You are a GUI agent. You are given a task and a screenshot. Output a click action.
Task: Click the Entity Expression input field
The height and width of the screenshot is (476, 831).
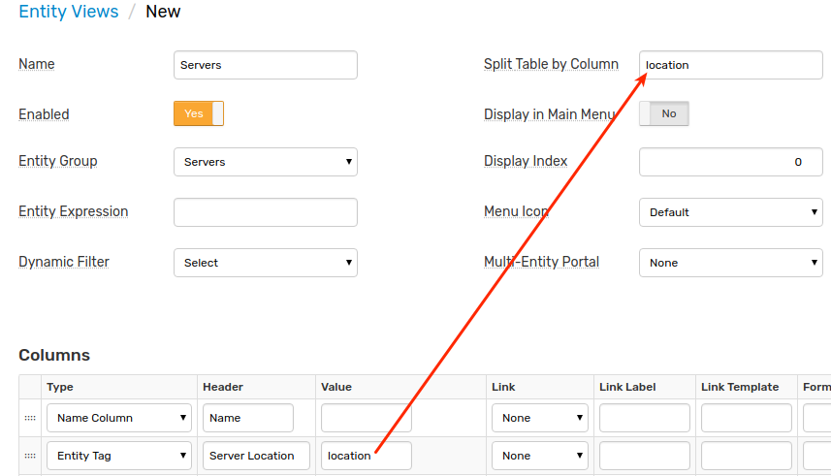pyautogui.click(x=266, y=212)
